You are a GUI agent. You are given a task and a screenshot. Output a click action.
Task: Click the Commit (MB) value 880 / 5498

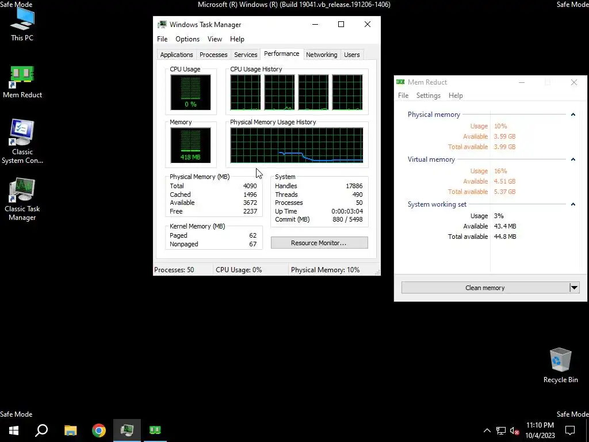click(x=347, y=219)
